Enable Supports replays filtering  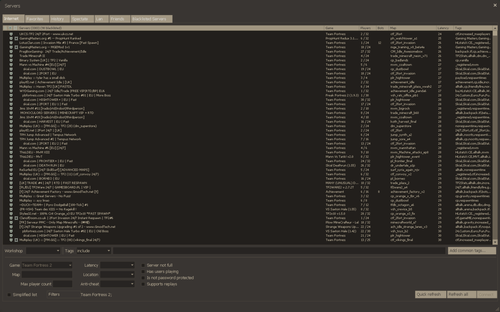tap(144, 285)
